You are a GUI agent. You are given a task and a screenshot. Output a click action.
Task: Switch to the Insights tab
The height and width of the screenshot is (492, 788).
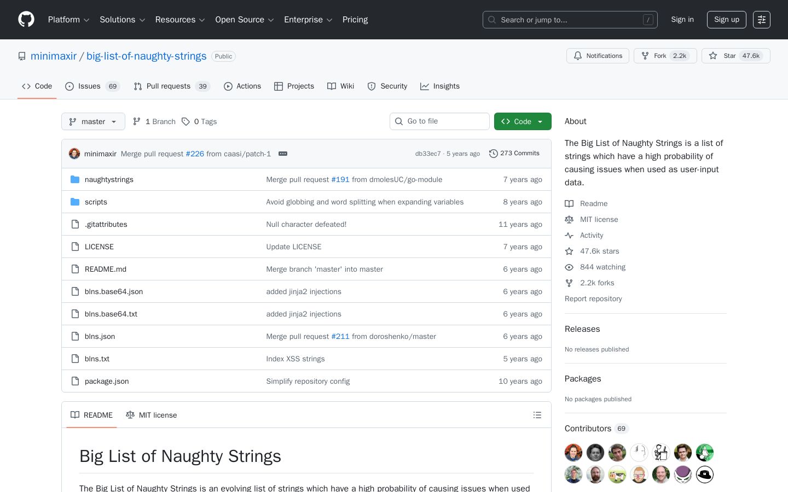click(440, 86)
